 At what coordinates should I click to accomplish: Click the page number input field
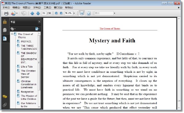(x=44, y=13)
